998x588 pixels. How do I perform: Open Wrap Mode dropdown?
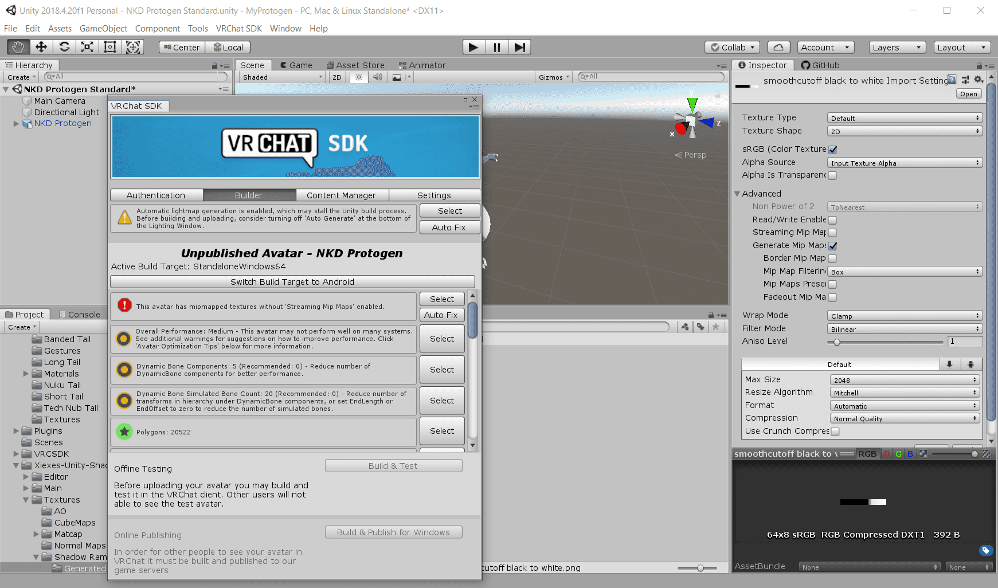(x=905, y=316)
